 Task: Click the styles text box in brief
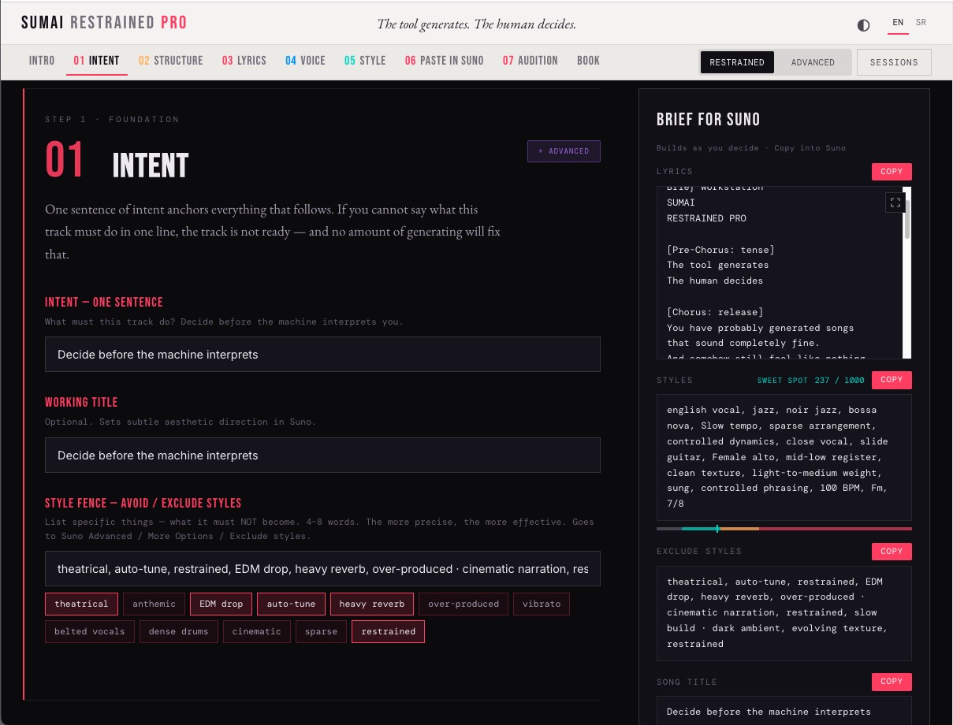pyautogui.click(x=784, y=457)
